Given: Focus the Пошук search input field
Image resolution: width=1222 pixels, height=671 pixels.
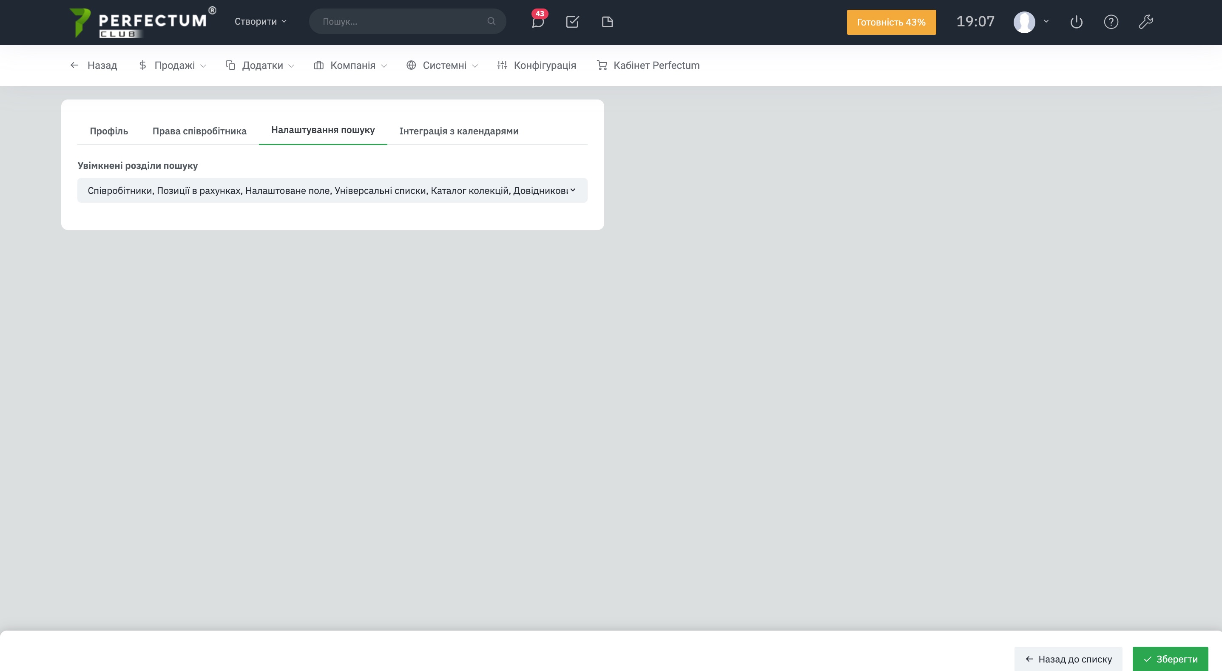Looking at the screenshot, I should (x=401, y=21).
